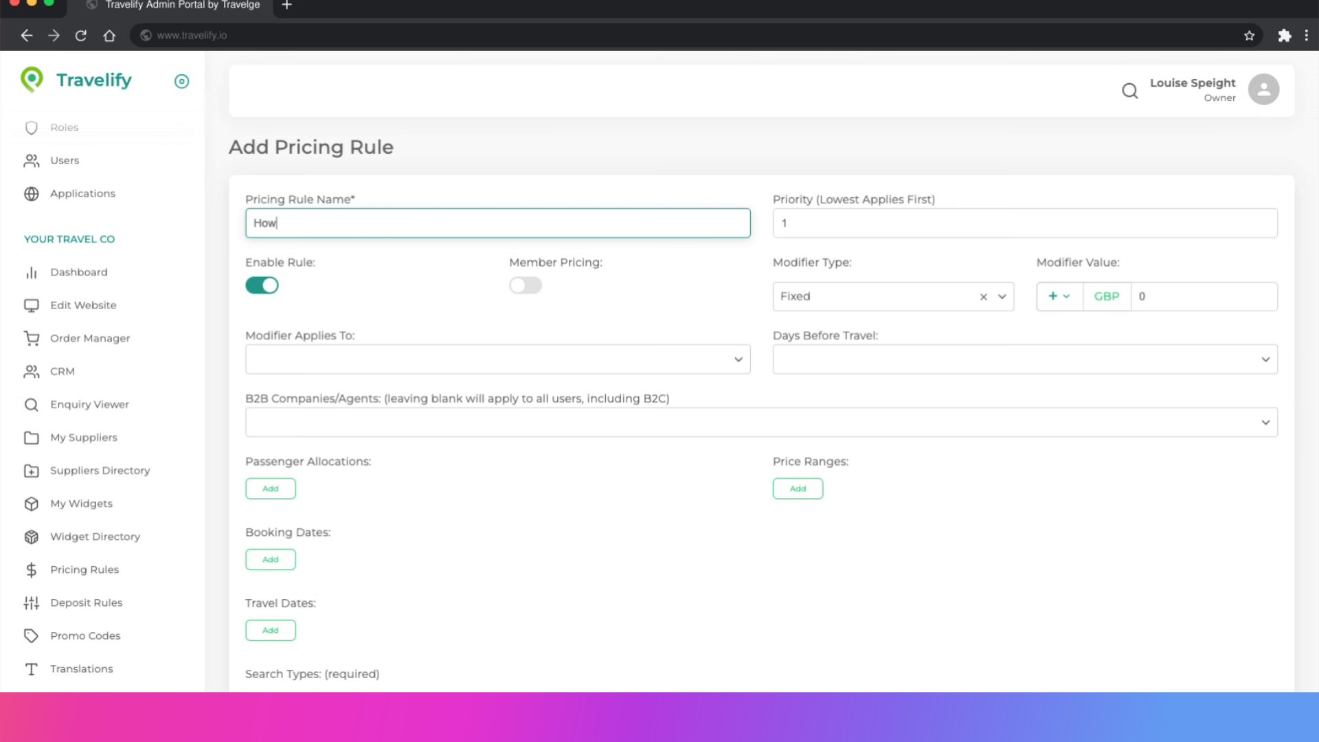The image size is (1319, 742).
Task: Bookmark page with the star icon
Action: [x=1249, y=36]
